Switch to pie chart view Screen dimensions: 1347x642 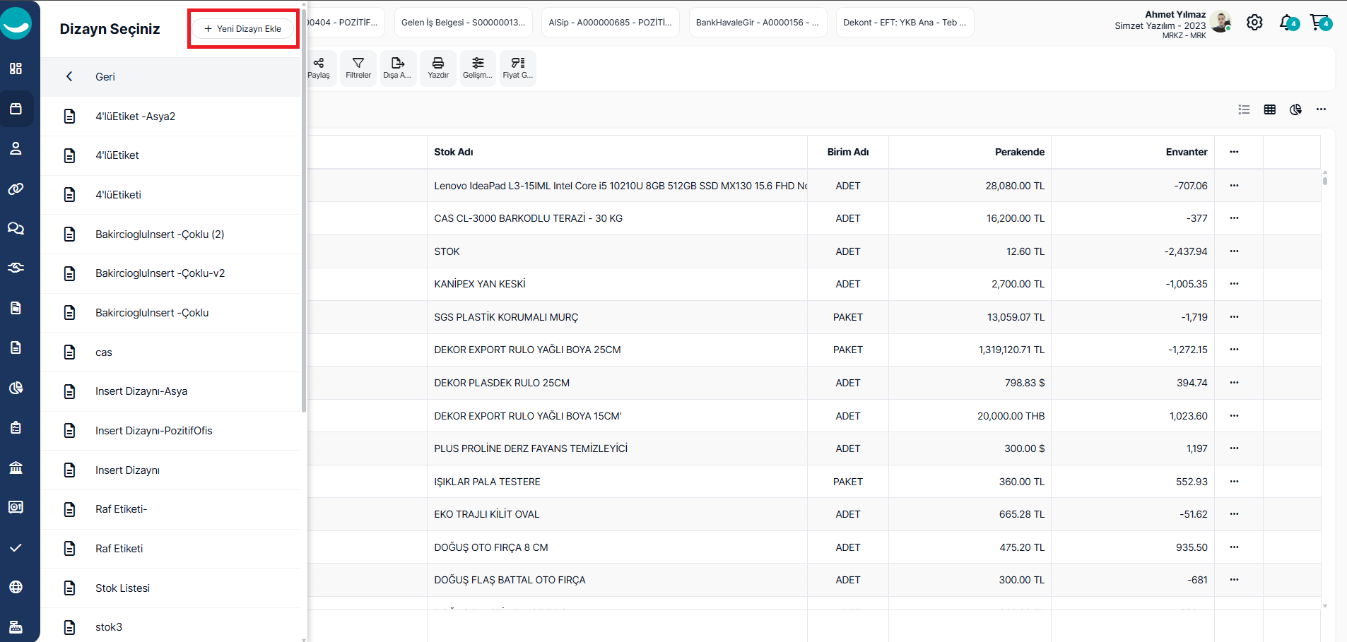coord(1295,109)
